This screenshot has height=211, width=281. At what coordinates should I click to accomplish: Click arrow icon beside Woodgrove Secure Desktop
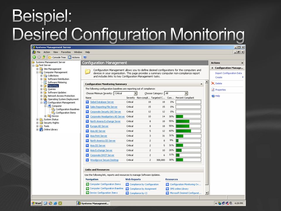[87, 160]
